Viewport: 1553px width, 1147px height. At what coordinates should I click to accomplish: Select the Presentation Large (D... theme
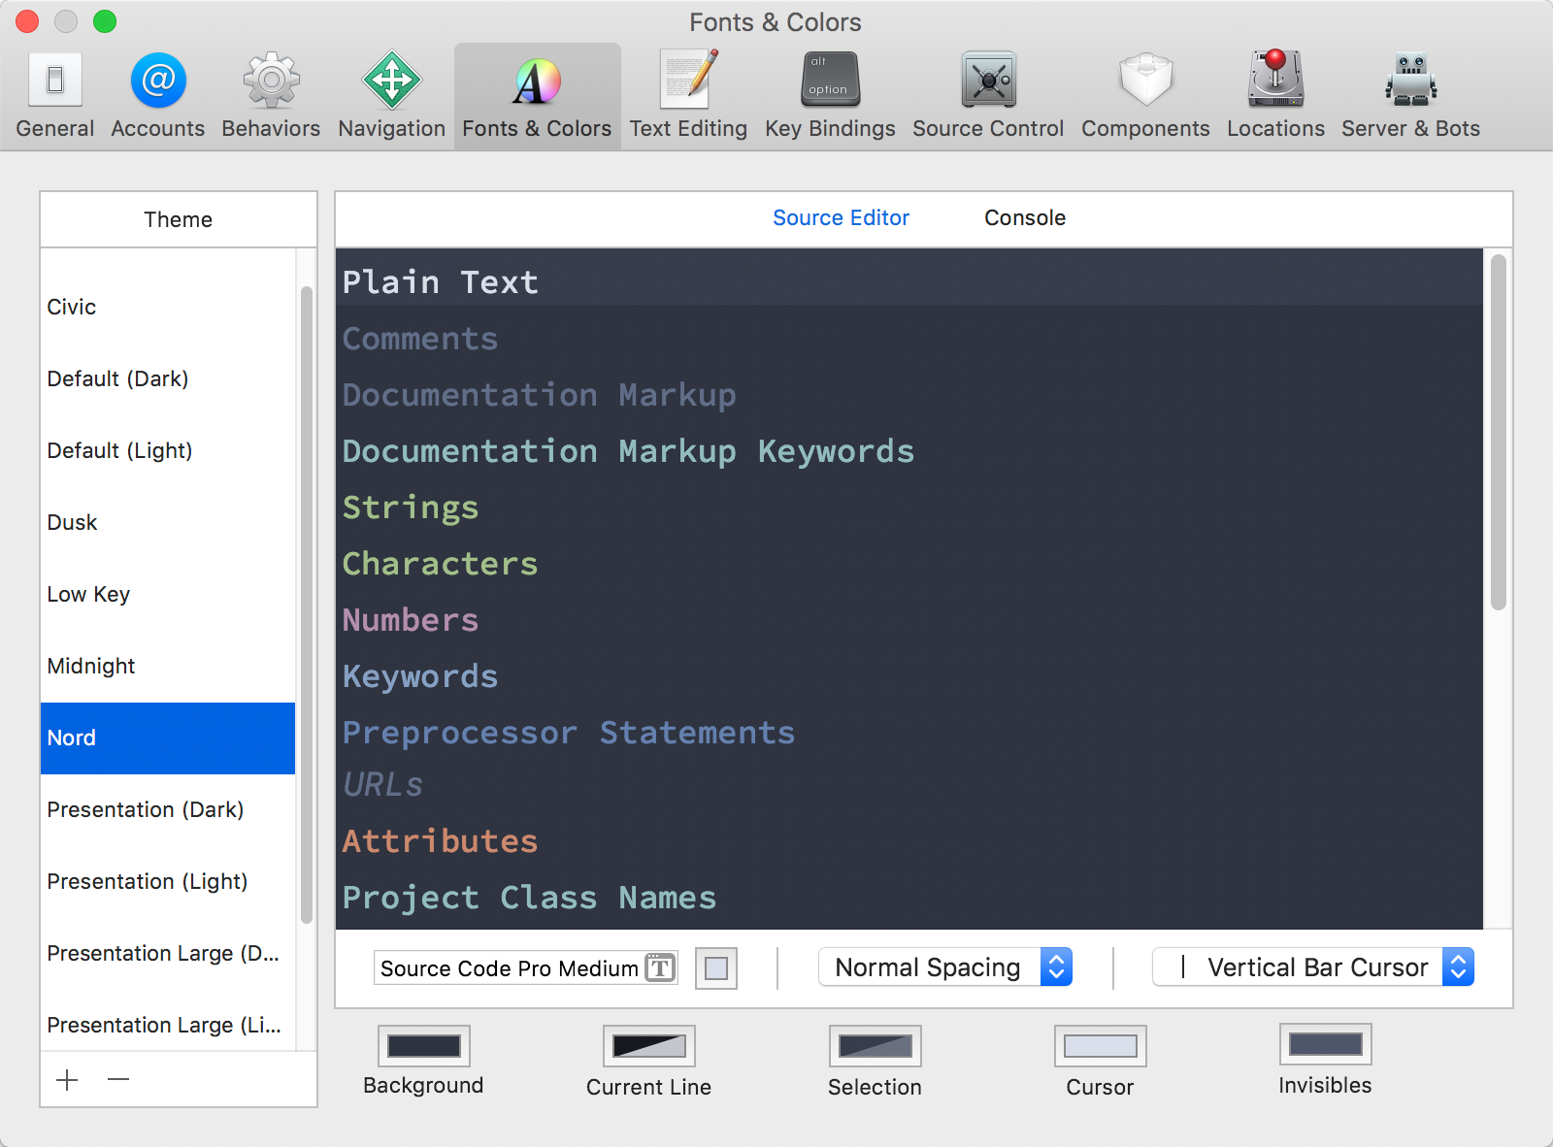point(168,953)
